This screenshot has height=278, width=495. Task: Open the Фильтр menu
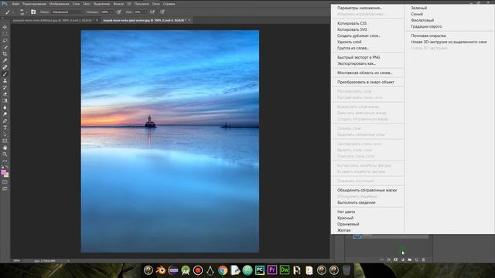coord(118,4)
